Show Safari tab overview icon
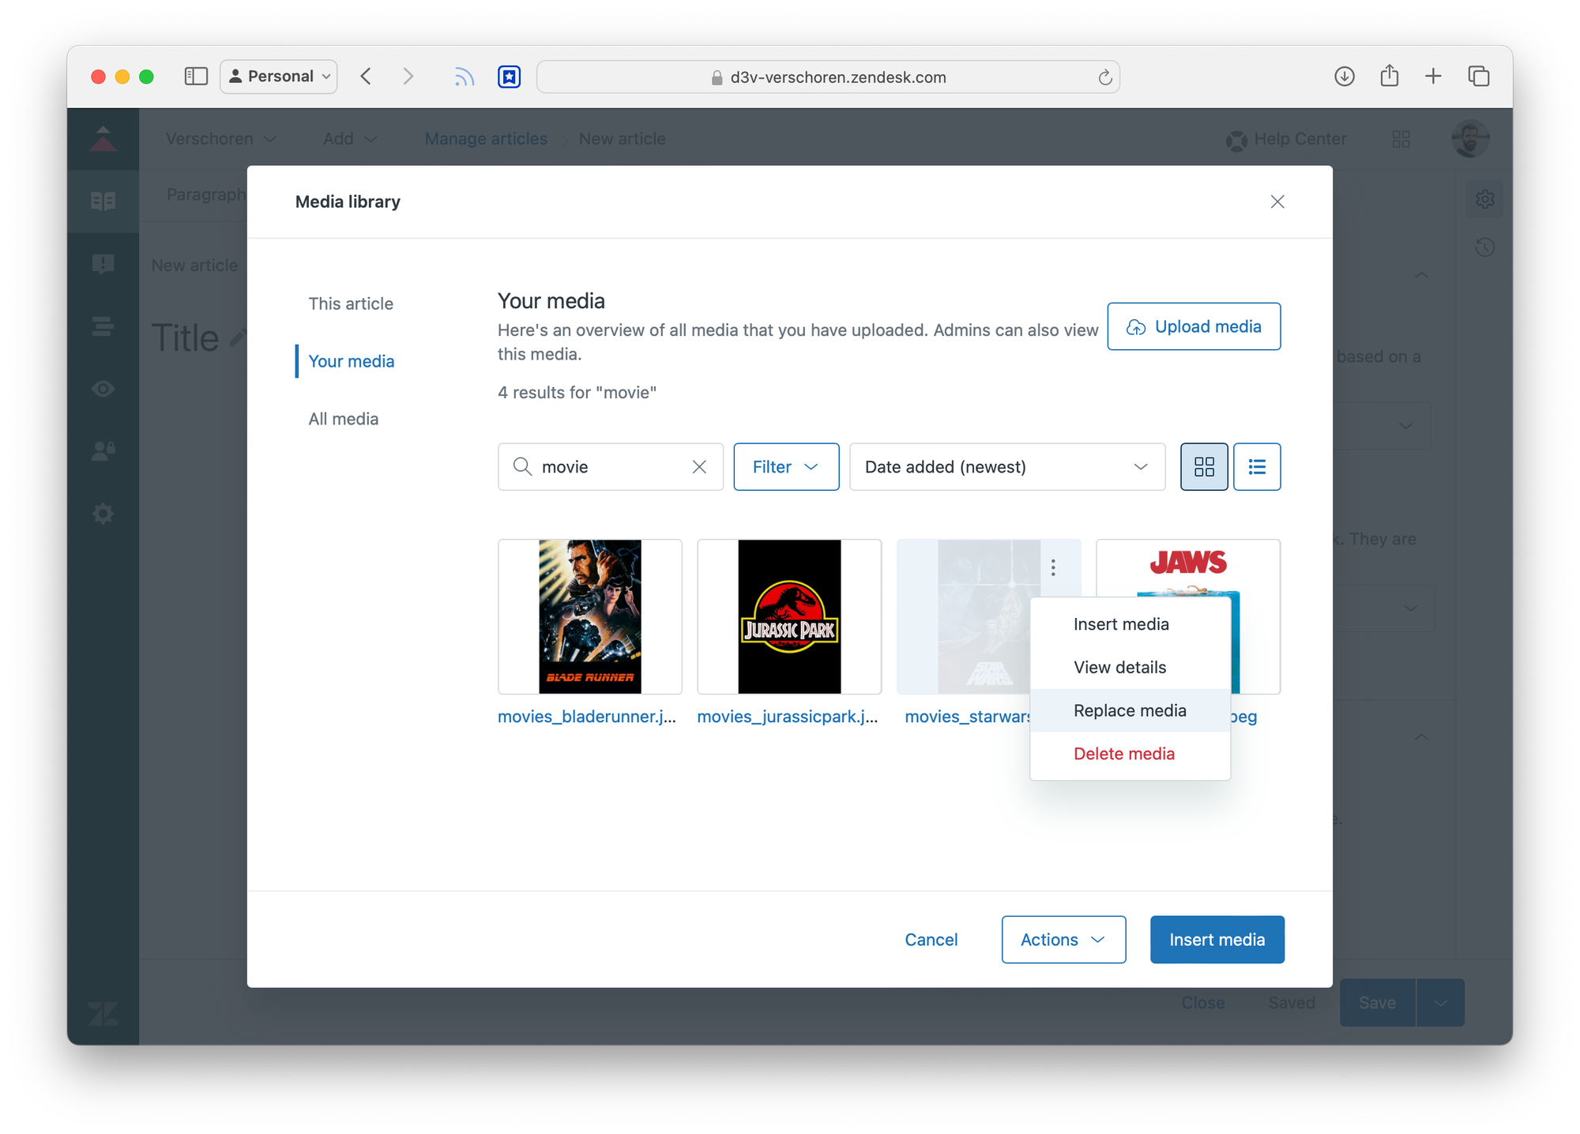Viewport: 1580px width, 1134px height. point(1478,77)
